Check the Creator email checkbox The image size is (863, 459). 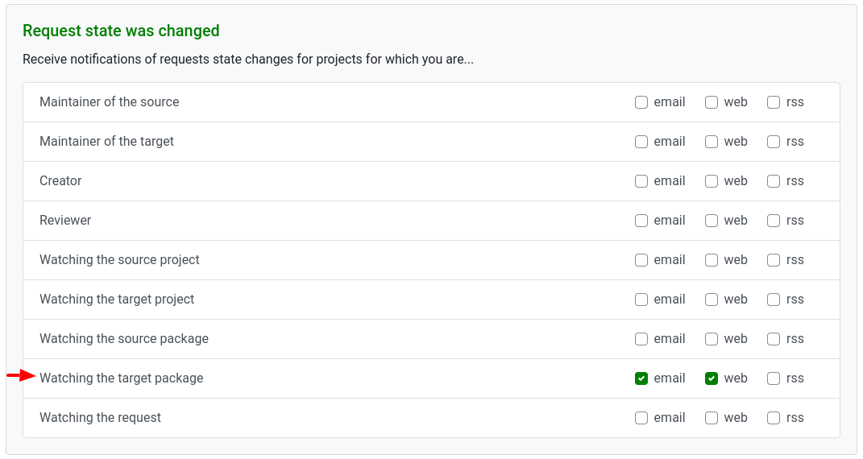point(641,181)
